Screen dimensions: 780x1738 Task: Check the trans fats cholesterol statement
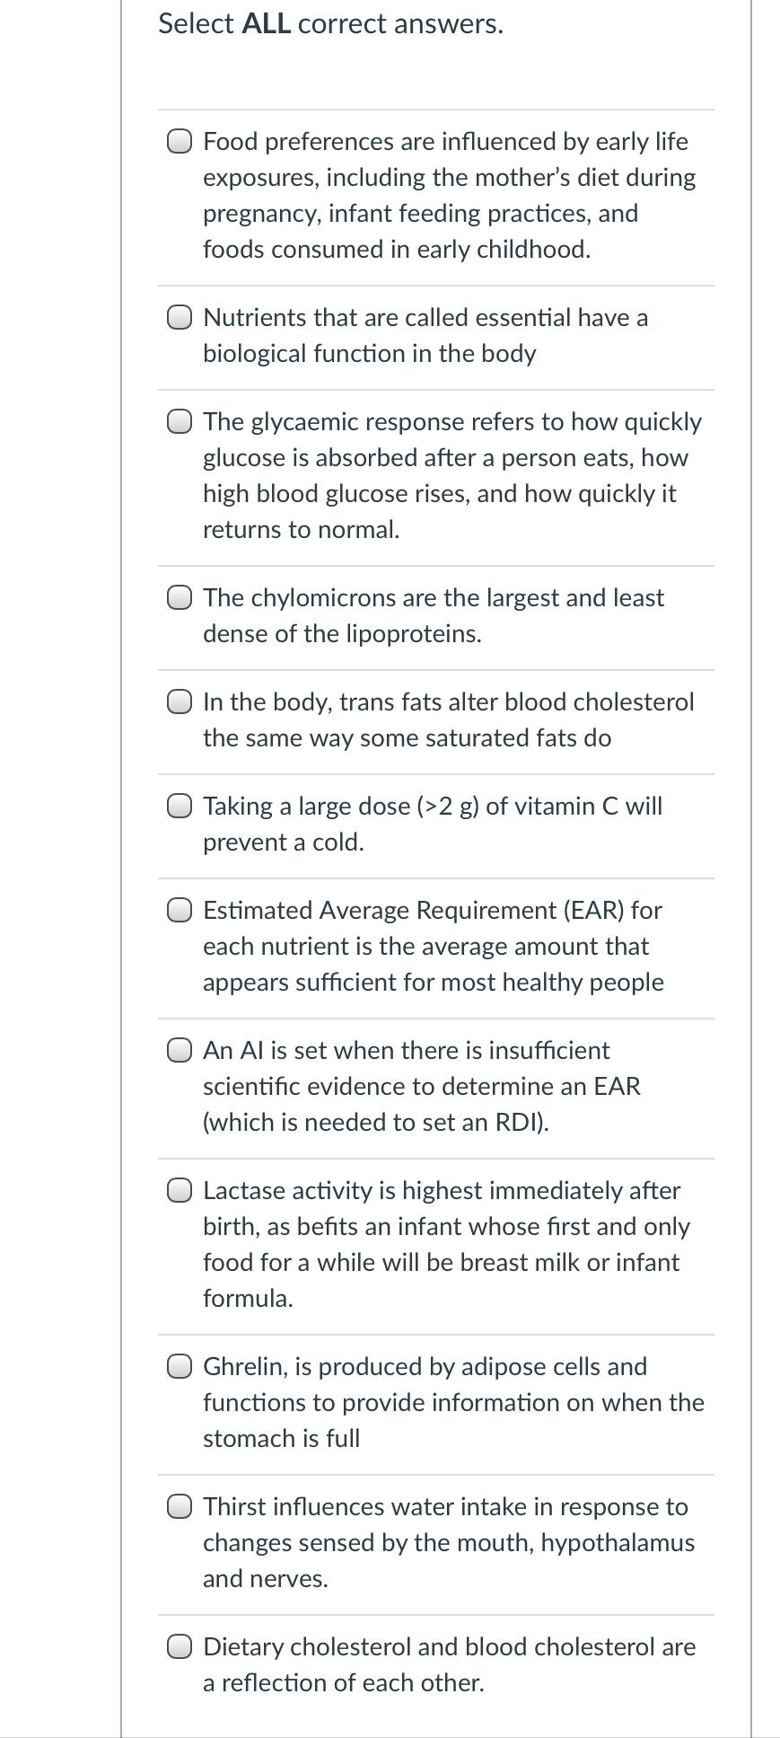pyautogui.click(x=180, y=701)
